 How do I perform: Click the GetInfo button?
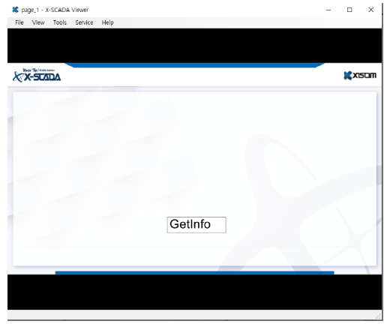click(196, 225)
